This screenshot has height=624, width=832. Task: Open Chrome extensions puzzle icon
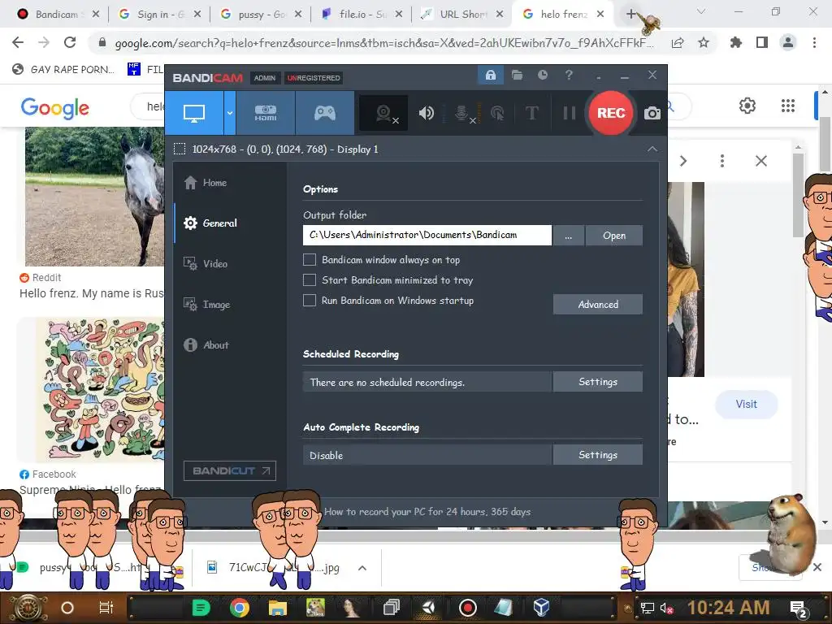click(x=736, y=42)
